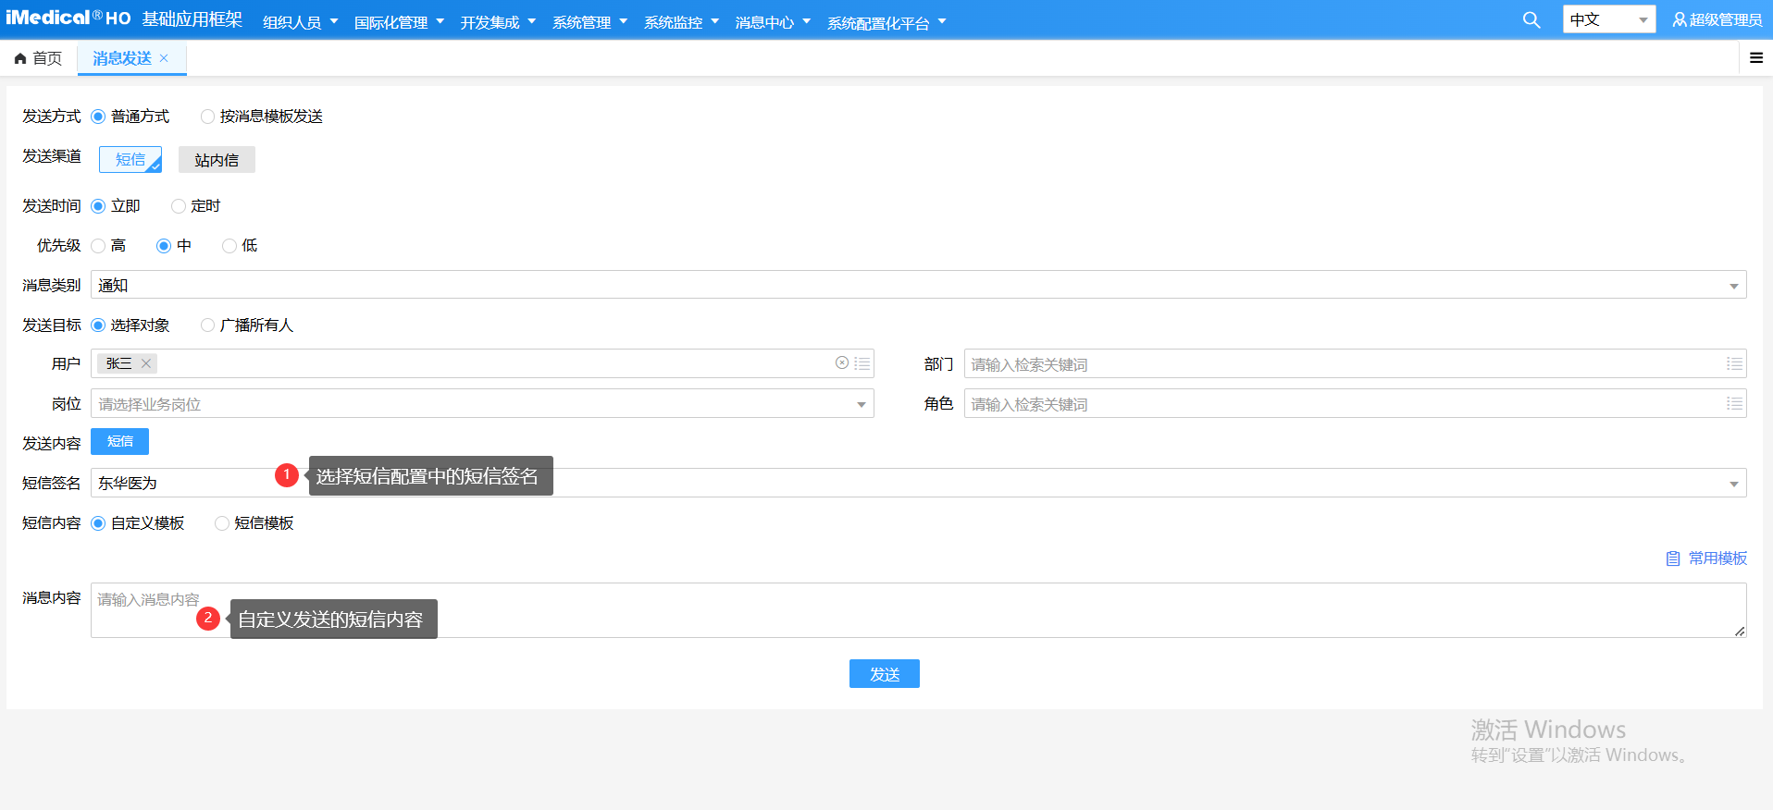Select 按消息模板发送 radio option
Viewport: 1773px width, 810px height.
click(208, 117)
